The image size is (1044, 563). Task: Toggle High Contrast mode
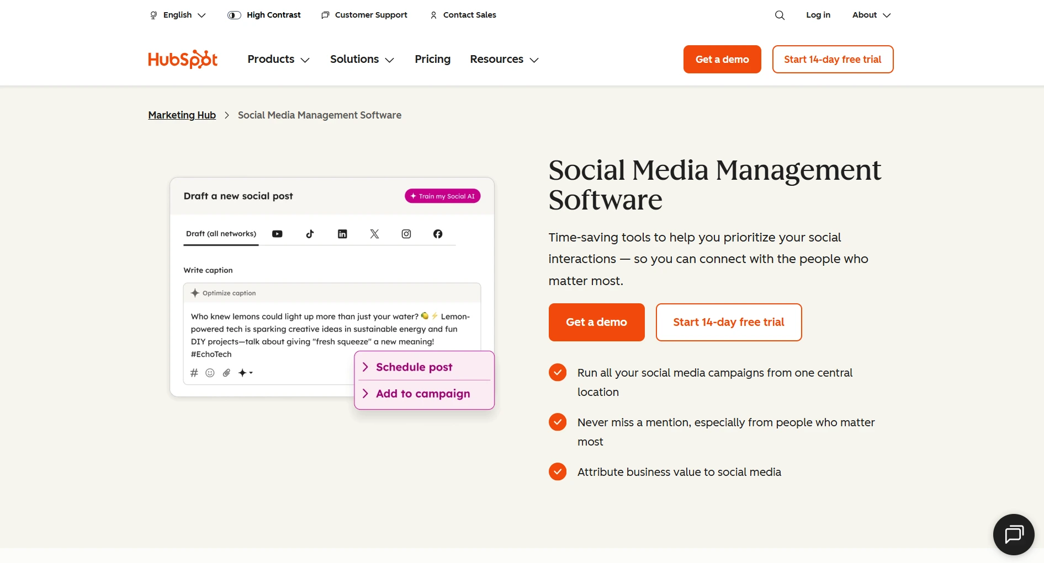264,15
